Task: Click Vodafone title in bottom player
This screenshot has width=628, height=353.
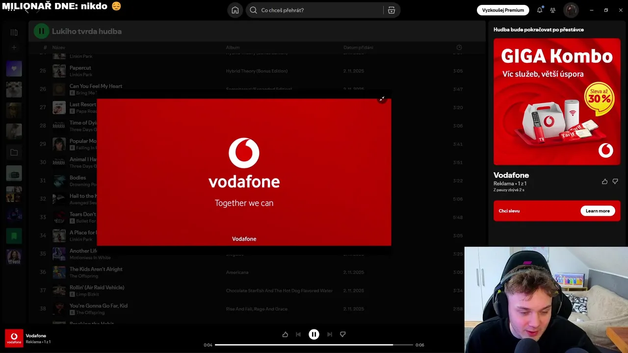Action: 36,336
